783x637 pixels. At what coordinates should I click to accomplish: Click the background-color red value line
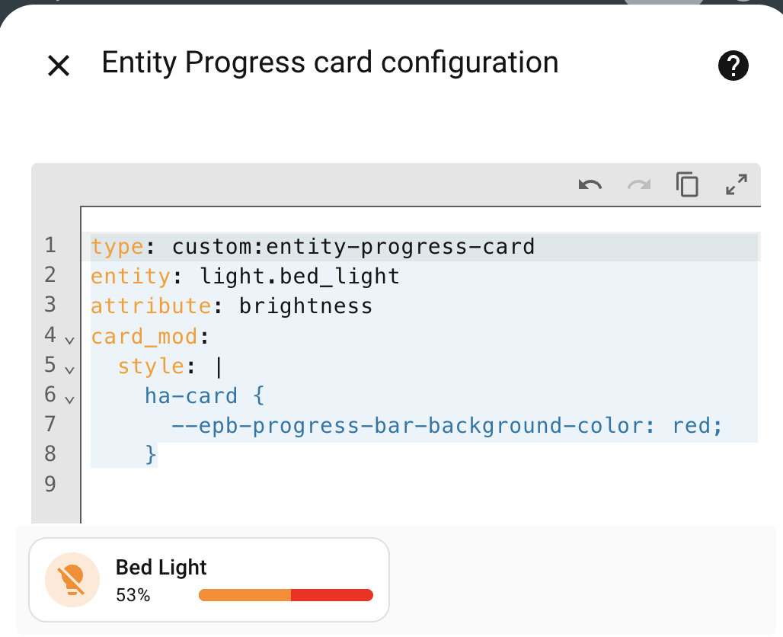[x=446, y=425]
